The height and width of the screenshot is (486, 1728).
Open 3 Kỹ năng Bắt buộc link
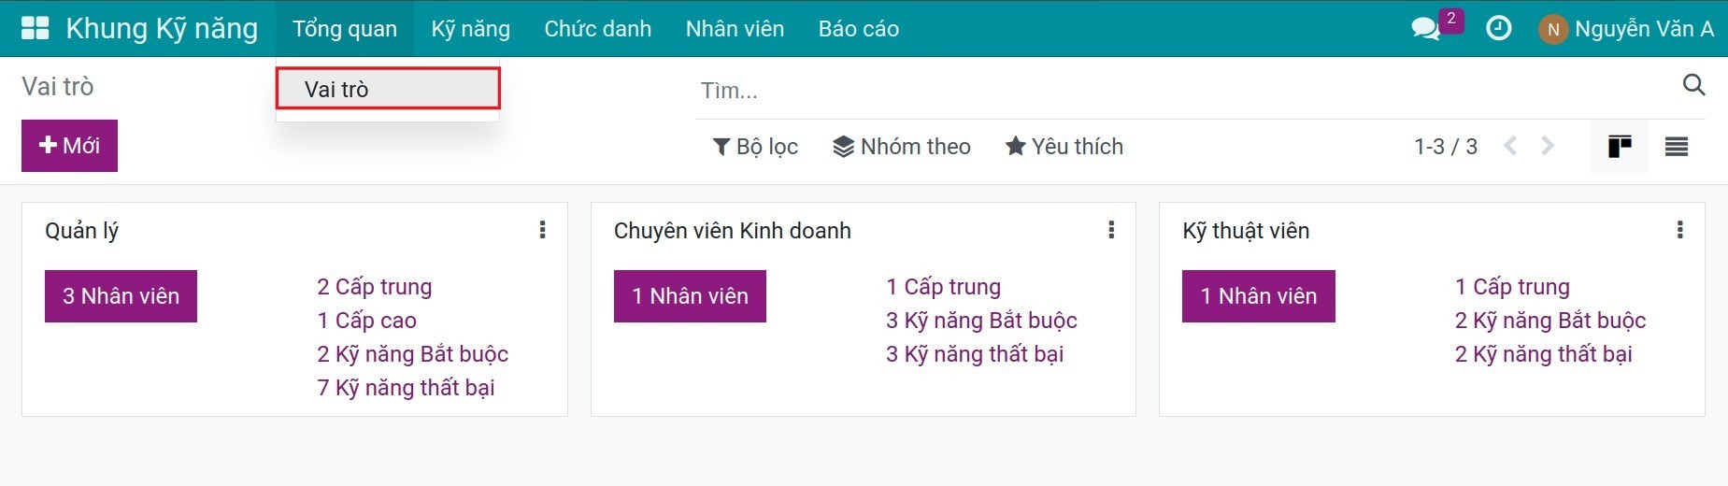tap(982, 321)
